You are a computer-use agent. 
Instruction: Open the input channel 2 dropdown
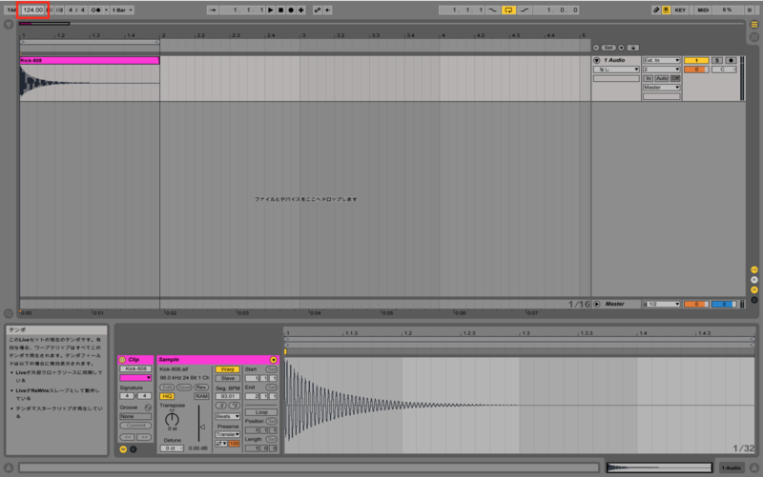pos(661,70)
